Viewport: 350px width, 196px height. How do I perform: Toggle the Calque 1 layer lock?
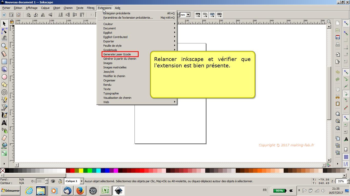pos(60,181)
